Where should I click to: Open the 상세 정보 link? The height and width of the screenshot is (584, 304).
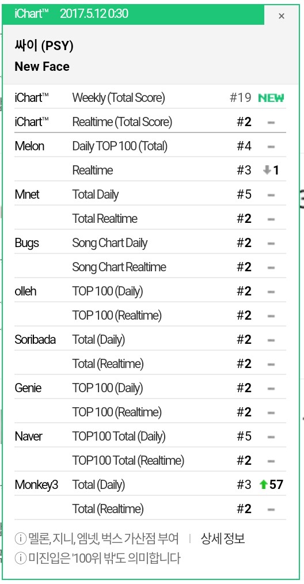point(223,539)
